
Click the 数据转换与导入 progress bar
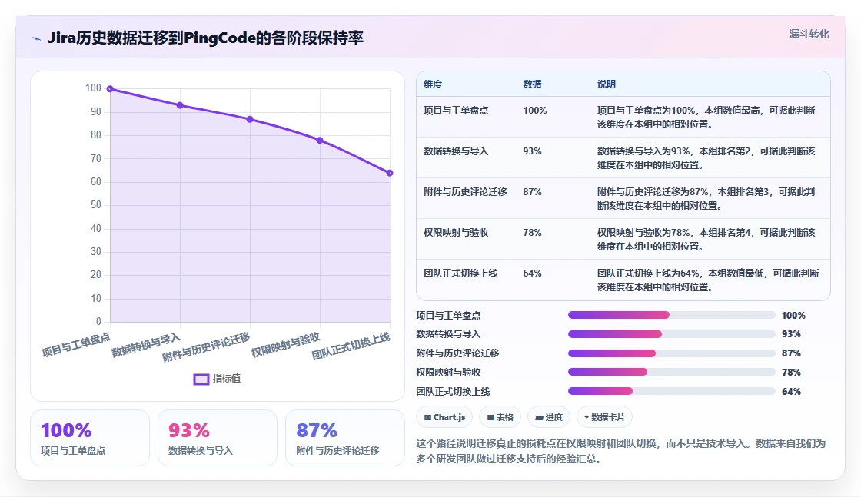[672, 334]
